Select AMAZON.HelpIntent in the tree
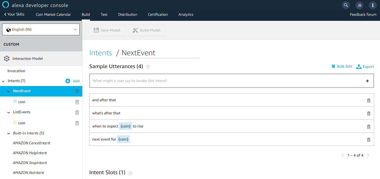This screenshot has width=380, height=179. 30,153
